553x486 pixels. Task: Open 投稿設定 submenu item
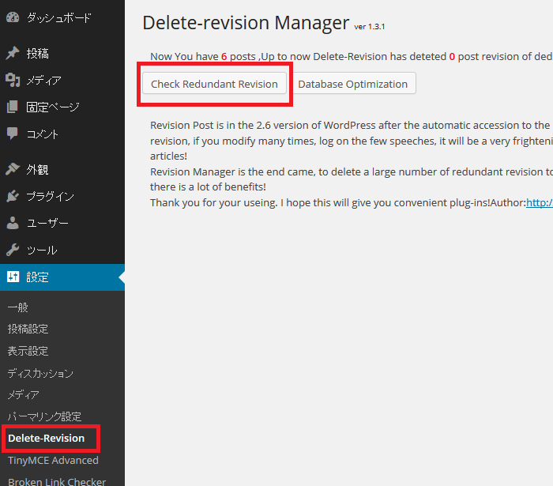pos(28,329)
